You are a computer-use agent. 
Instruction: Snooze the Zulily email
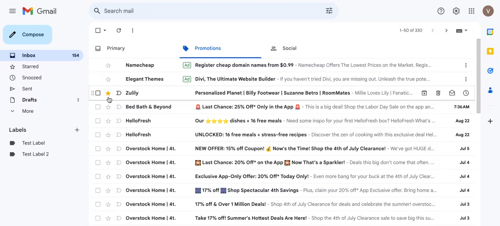(x=466, y=93)
